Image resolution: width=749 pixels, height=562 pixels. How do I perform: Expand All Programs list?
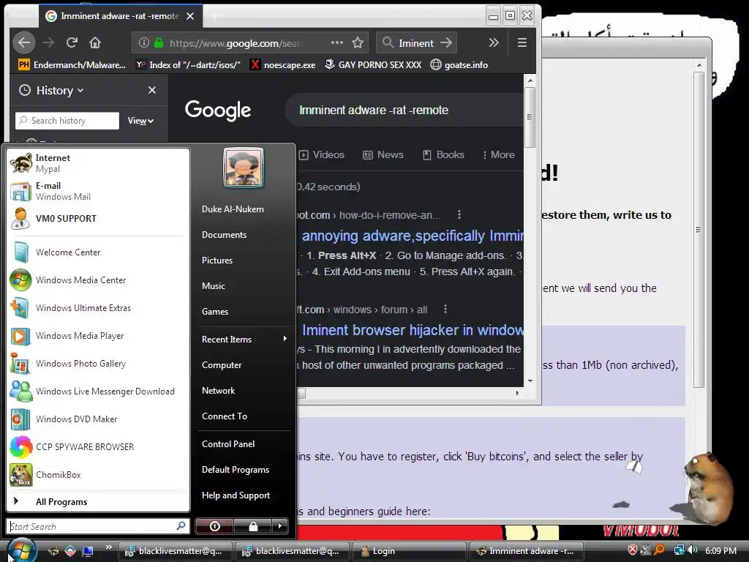pos(98,502)
